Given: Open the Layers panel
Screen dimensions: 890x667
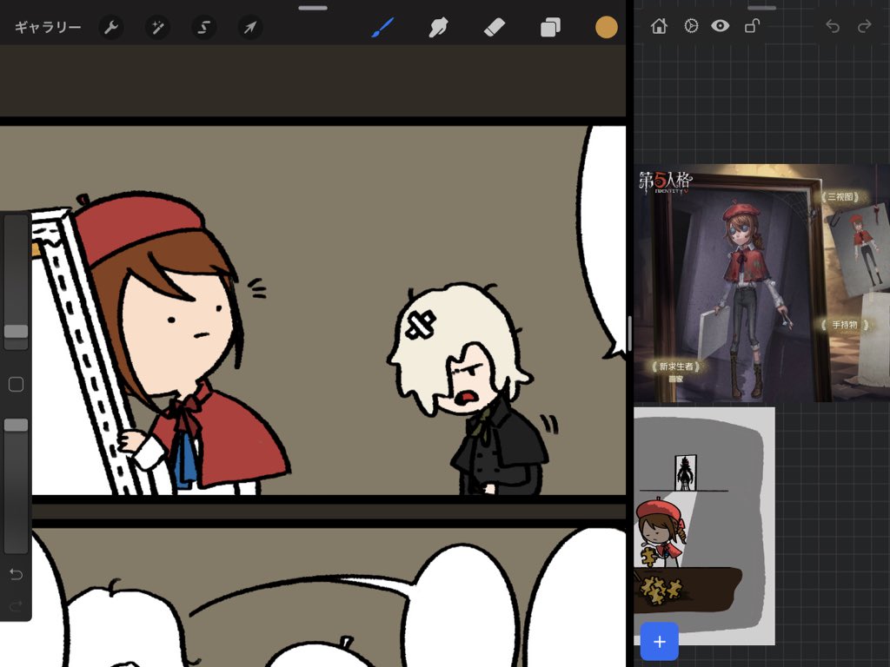Looking at the screenshot, I should 550,27.
